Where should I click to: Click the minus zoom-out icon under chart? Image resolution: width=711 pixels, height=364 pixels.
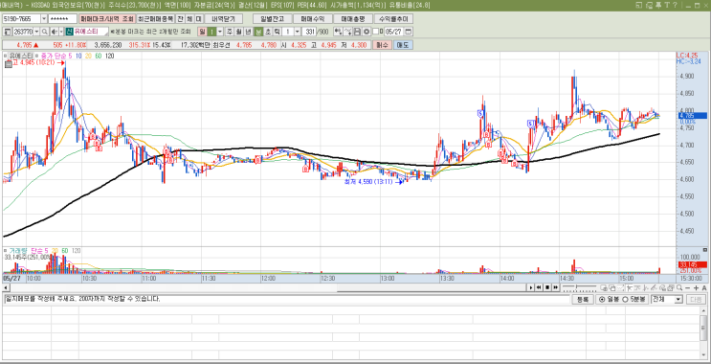tap(688, 287)
